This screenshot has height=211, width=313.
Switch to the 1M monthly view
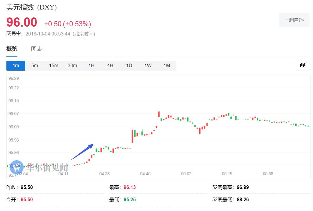pos(167,65)
